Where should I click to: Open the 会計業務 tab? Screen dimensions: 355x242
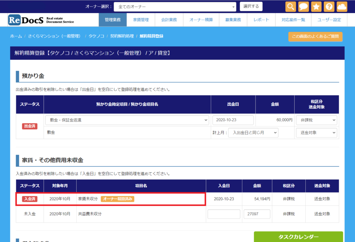point(169,20)
